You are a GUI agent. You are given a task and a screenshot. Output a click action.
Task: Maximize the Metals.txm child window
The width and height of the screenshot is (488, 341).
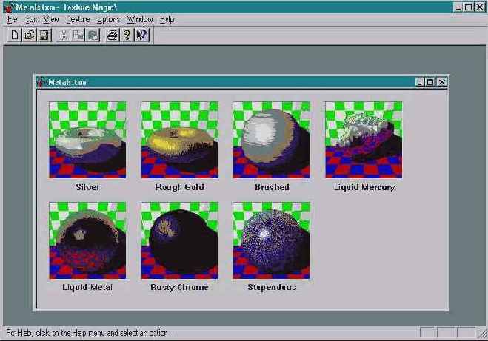(430, 82)
